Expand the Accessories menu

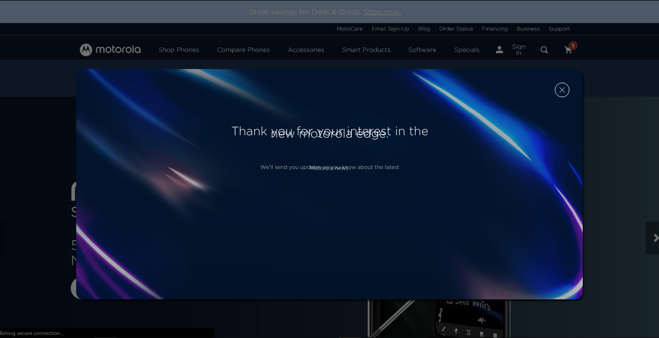306,50
